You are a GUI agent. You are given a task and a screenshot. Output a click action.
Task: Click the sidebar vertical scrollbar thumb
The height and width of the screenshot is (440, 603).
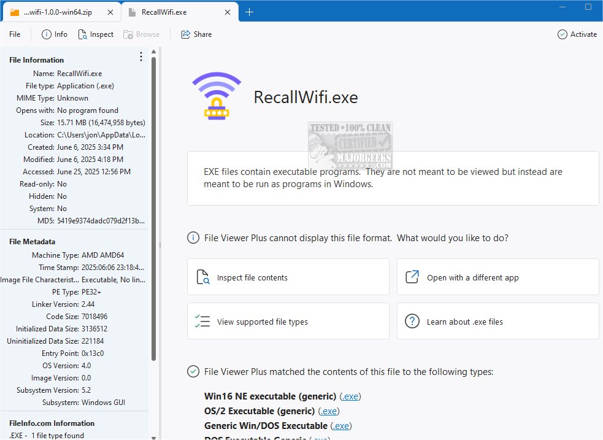(x=154, y=209)
